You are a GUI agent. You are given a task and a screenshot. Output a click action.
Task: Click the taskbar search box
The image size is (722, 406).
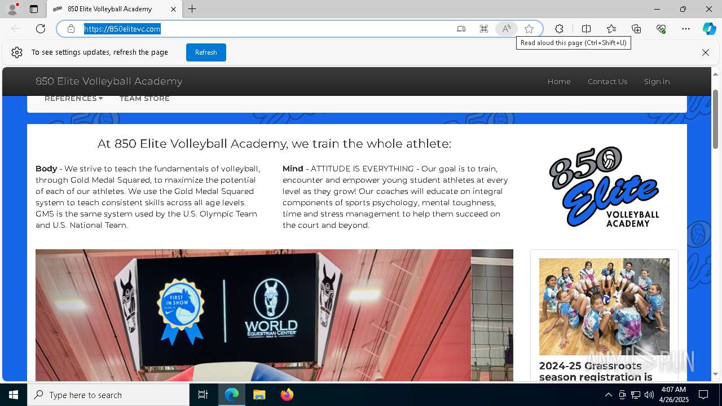pyautogui.click(x=108, y=395)
